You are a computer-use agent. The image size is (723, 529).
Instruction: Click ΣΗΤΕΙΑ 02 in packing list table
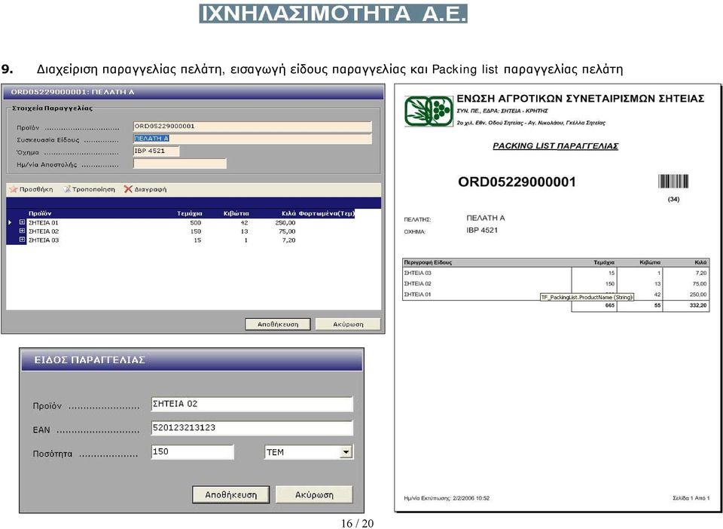(417, 283)
